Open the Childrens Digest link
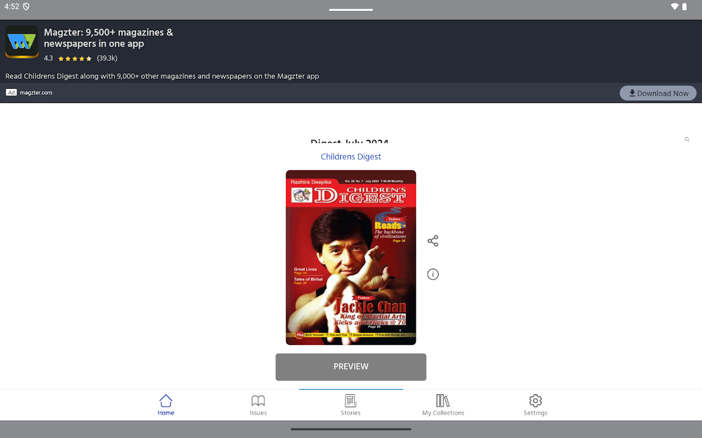This screenshot has height=438, width=702. tap(351, 157)
